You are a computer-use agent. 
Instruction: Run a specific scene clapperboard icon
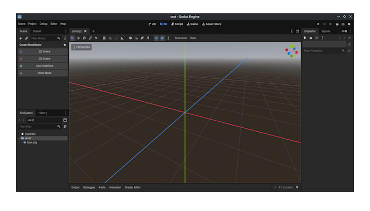point(343,24)
